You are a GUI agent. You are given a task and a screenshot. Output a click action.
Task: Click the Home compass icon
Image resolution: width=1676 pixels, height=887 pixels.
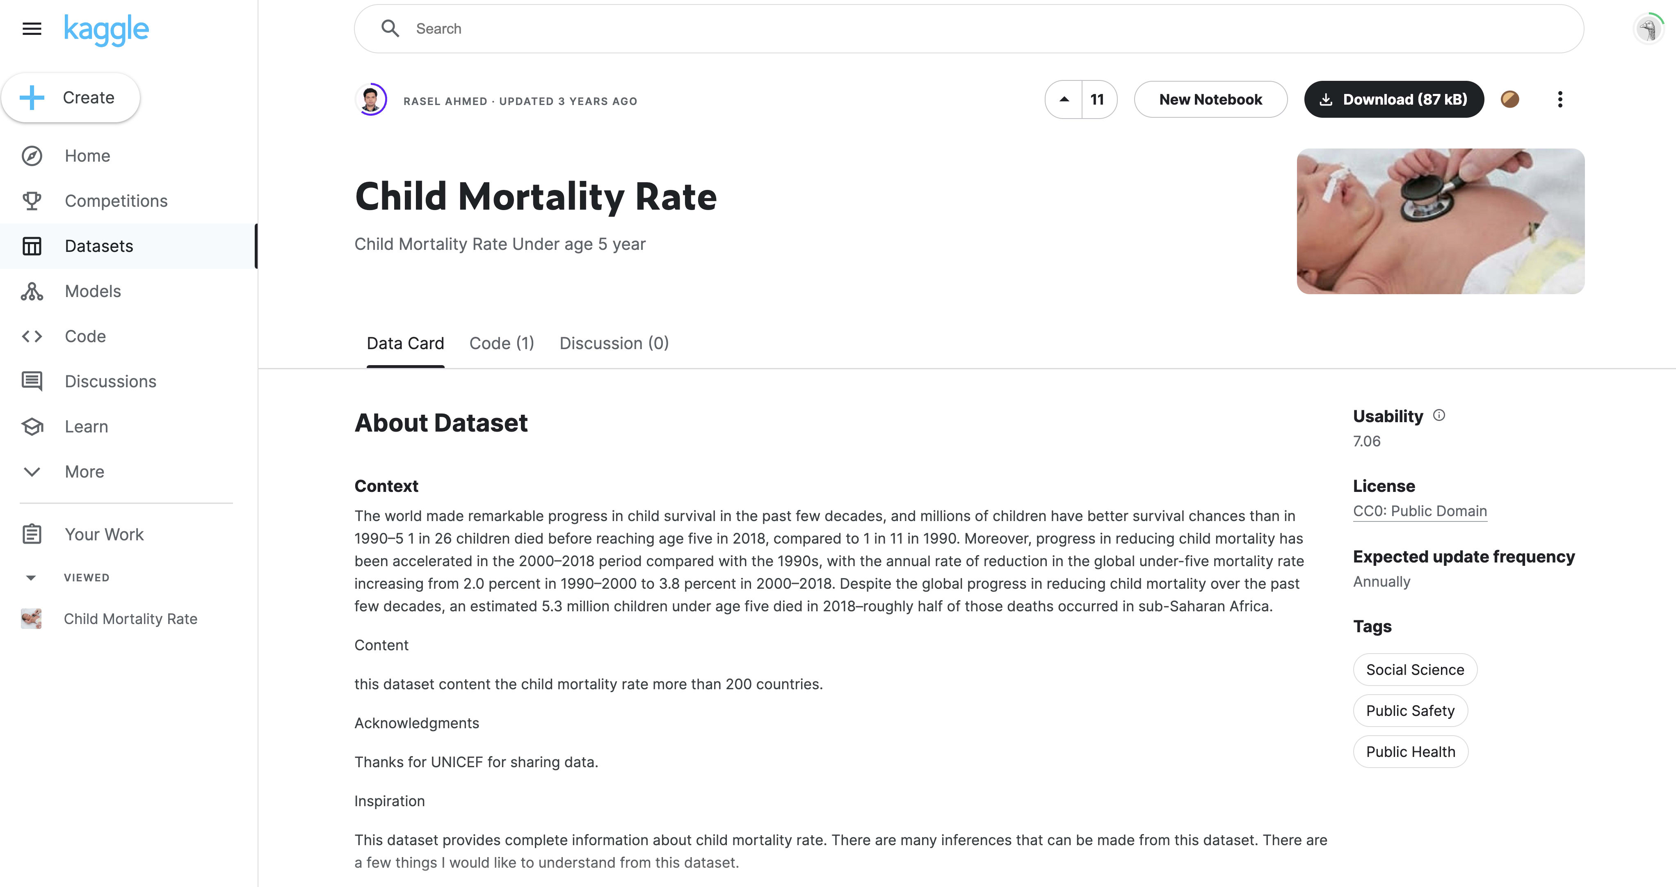[32, 156]
